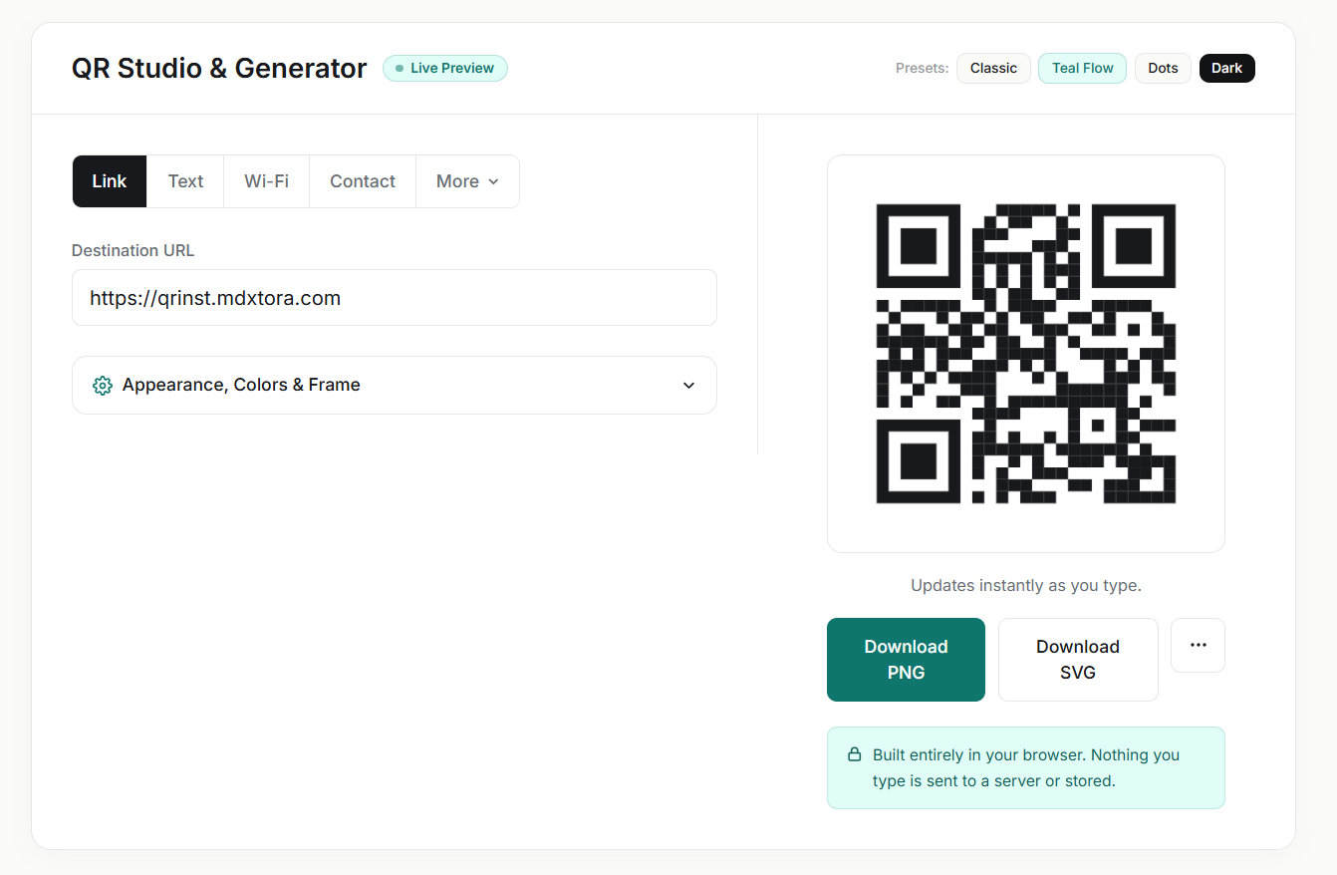Viewport: 1337px width, 875px height.
Task: Click the 'Presets:' label
Action: pyautogui.click(x=922, y=68)
